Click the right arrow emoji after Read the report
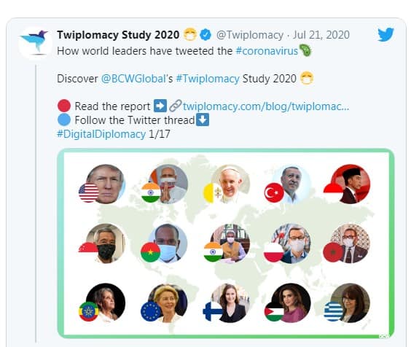The height and width of the screenshot is (347, 419). point(160,106)
